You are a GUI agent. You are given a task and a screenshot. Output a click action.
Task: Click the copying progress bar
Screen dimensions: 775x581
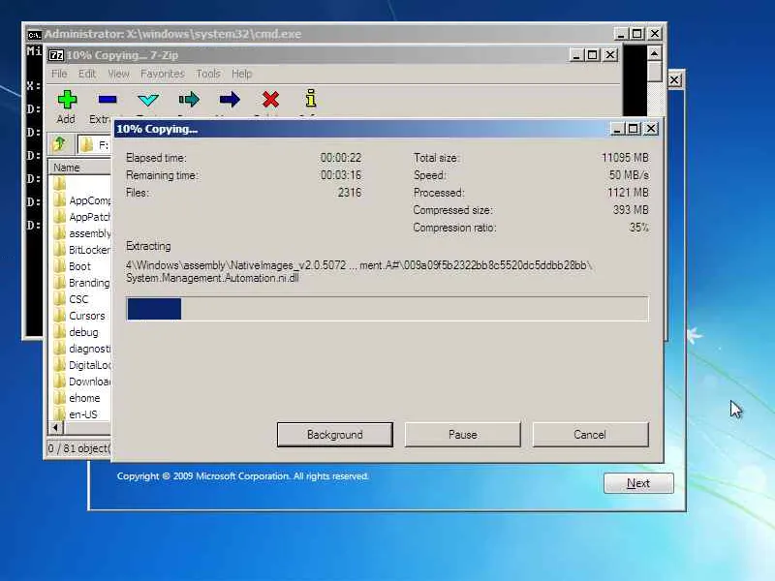coord(387,309)
